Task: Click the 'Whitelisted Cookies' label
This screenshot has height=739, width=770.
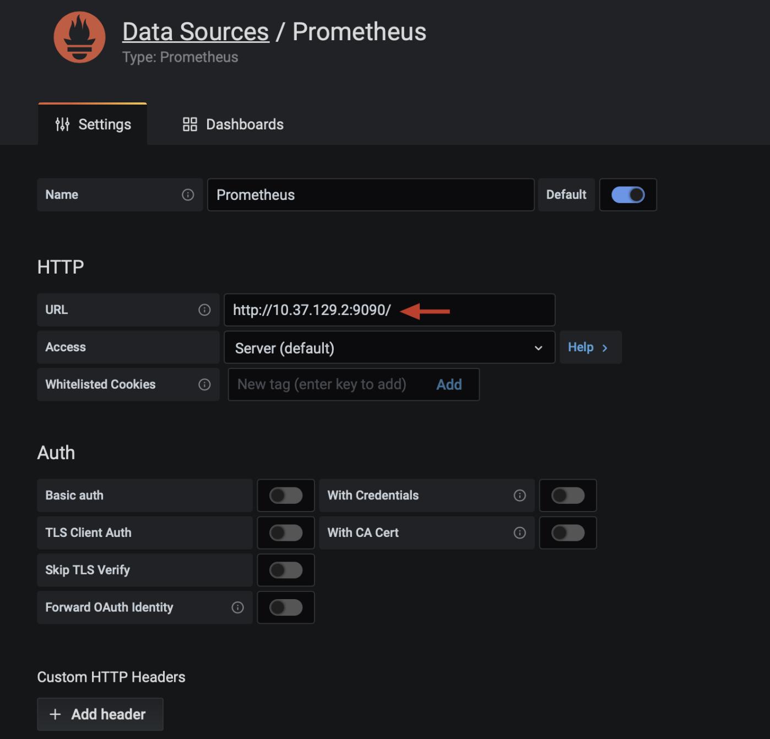Action: click(100, 384)
